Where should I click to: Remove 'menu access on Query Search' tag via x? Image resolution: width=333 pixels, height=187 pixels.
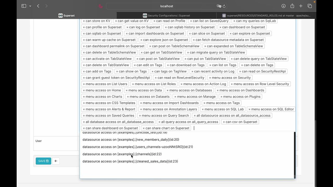pyautogui.click(x=140, y=116)
